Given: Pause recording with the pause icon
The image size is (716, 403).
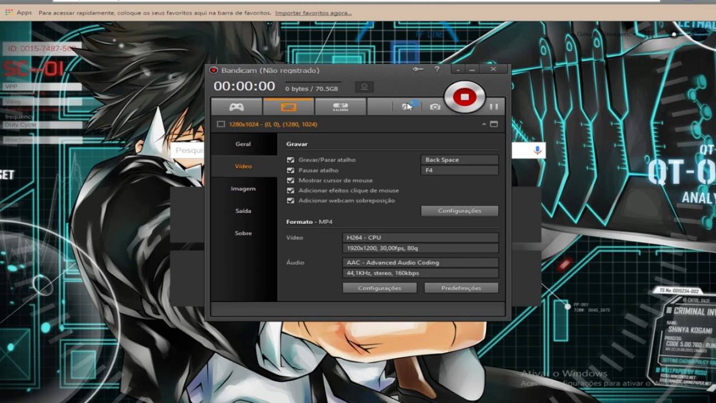Looking at the screenshot, I should click(493, 106).
